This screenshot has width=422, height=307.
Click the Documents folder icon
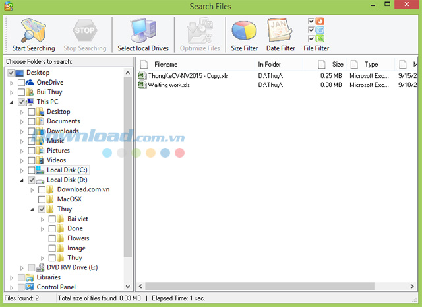point(40,121)
